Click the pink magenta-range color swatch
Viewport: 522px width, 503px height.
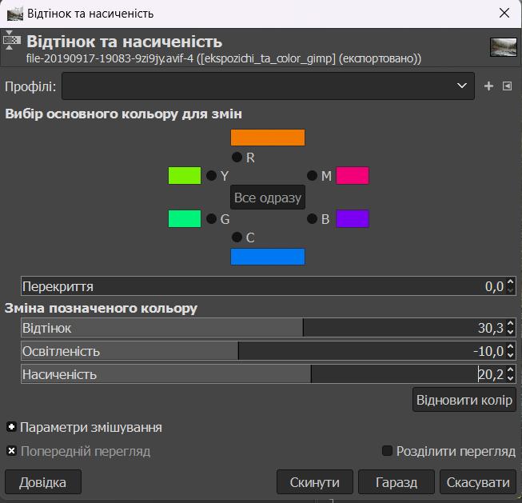(353, 176)
